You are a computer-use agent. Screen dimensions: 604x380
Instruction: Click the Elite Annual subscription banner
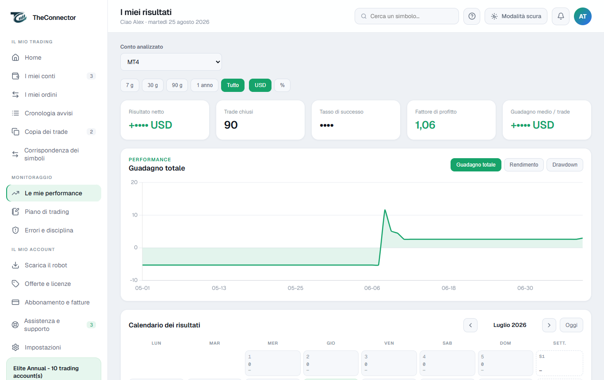[x=54, y=369]
